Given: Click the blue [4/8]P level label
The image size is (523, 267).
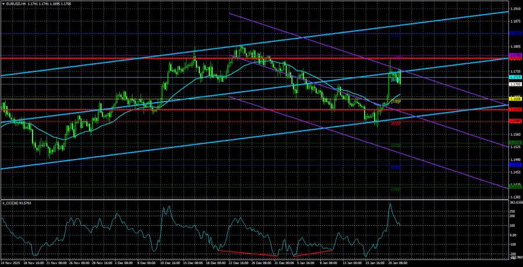Looking at the screenshot, I should [396, 167].
